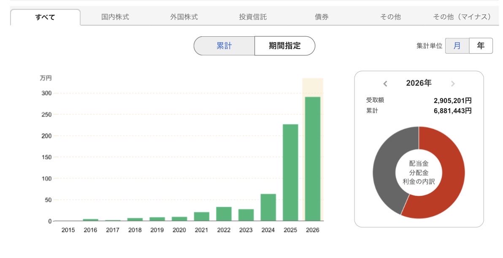
Task: Click the 集計単位 label
Action: click(x=429, y=46)
